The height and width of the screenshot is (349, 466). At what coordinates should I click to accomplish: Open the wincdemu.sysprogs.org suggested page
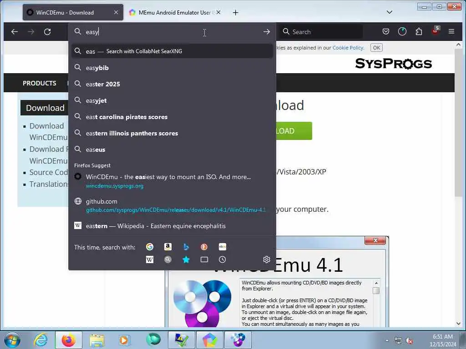tap(172, 181)
